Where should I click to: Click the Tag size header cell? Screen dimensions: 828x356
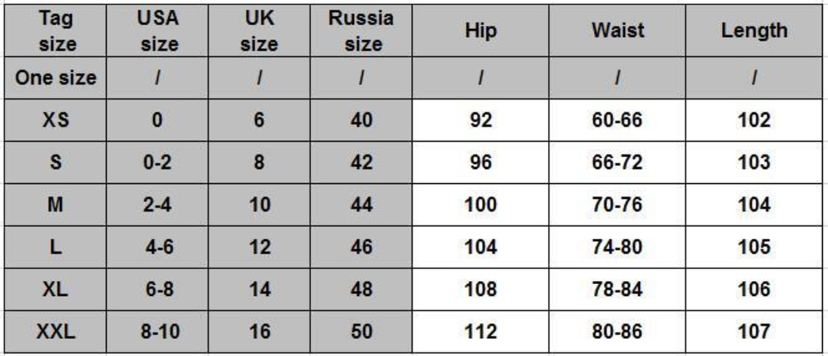click(56, 31)
